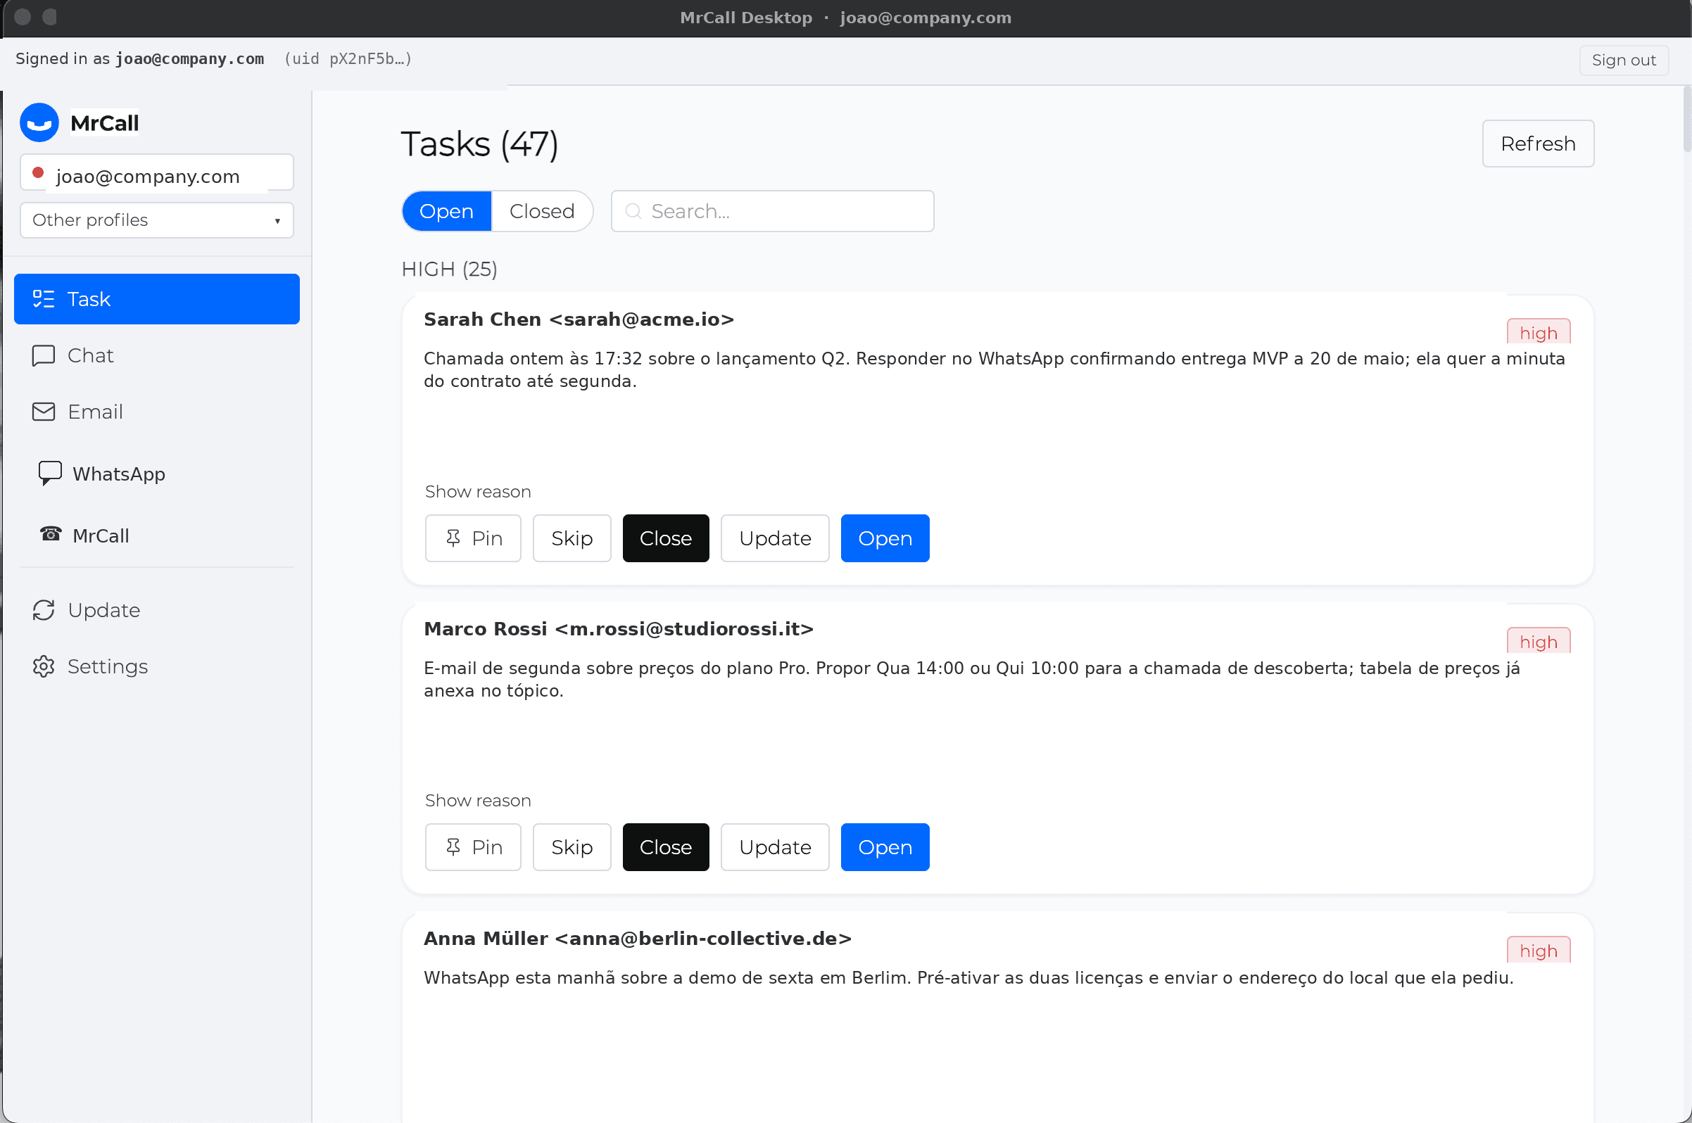Click the tasks Search input field
This screenshot has width=1692, height=1123.
pos(772,210)
